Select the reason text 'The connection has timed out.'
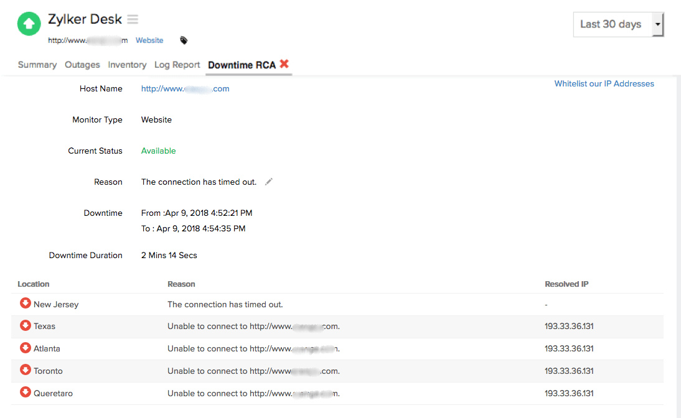The width and height of the screenshot is (681, 418). coord(199,182)
